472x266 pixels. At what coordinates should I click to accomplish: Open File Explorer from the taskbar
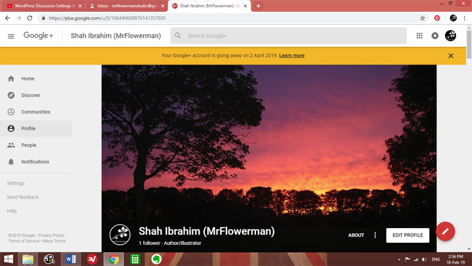(x=28, y=259)
